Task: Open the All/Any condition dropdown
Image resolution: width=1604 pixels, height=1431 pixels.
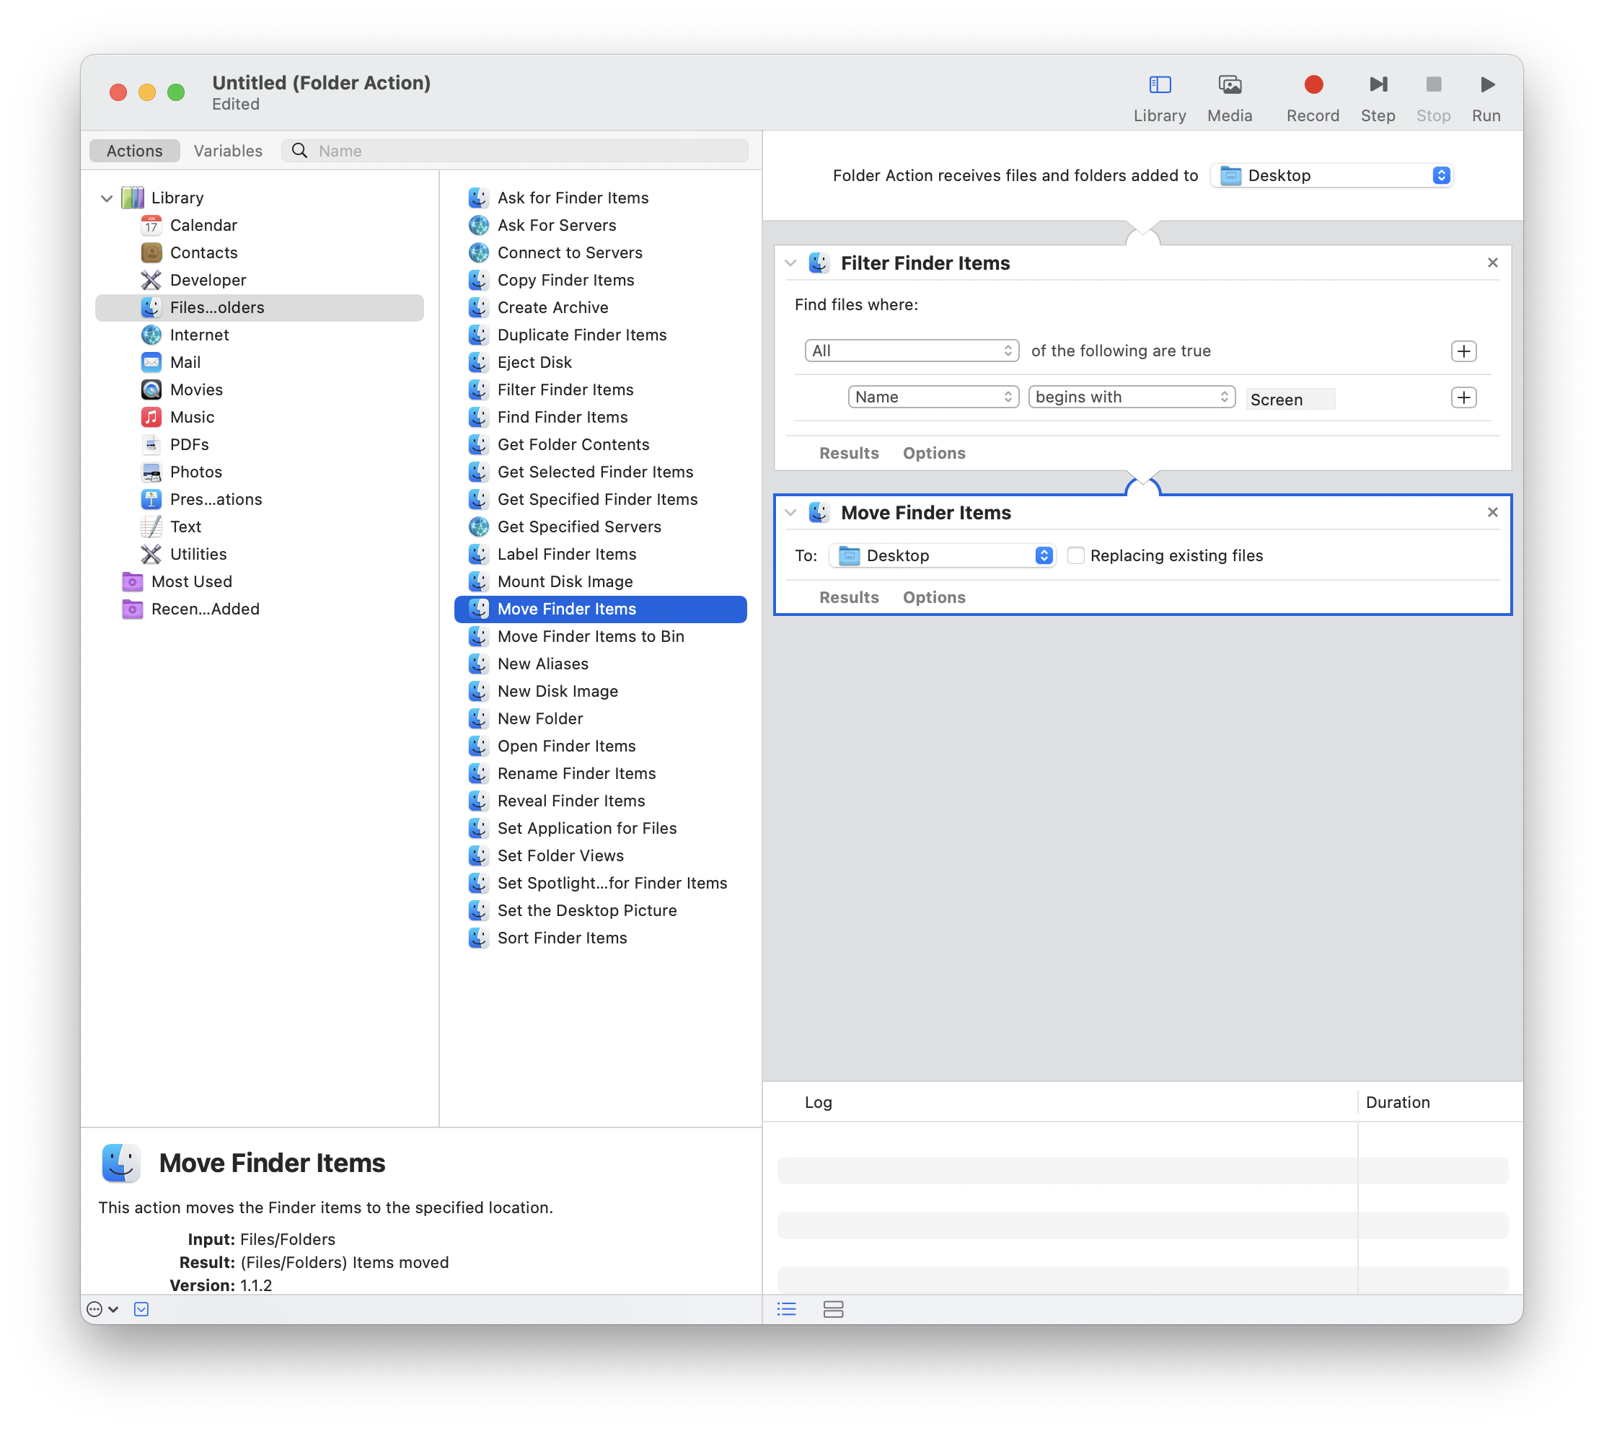Action: click(x=912, y=351)
